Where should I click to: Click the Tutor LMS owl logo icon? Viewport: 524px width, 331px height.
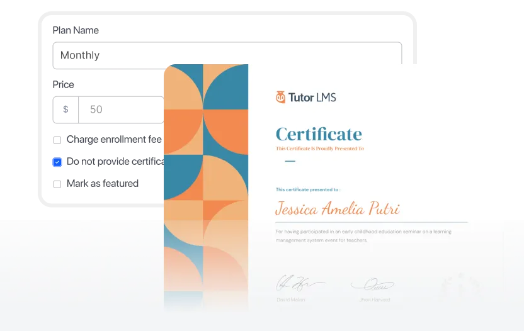280,97
